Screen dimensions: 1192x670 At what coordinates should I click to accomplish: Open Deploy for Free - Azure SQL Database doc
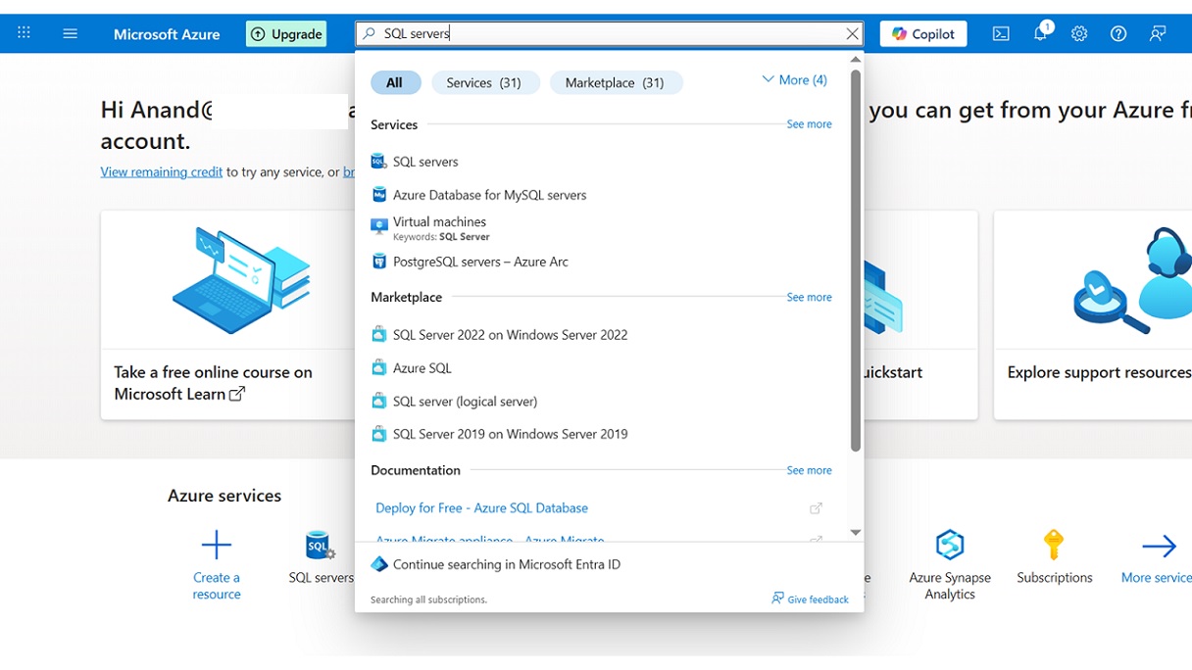[481, 508]
